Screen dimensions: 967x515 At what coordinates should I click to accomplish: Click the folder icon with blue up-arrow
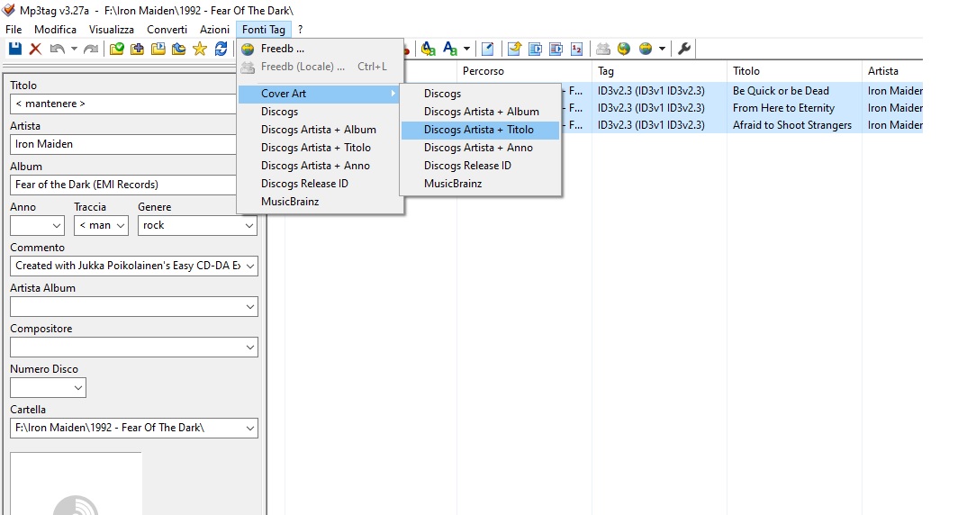coord(179,49)
